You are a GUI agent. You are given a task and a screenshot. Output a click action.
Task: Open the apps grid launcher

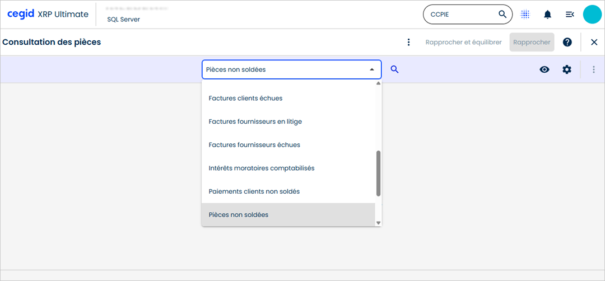525,15
